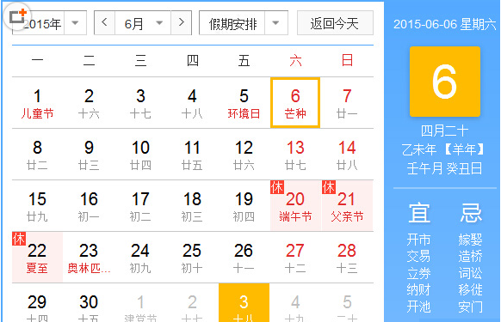Click 移徙 under 忌
501x322 pixels.
[470, 290]
